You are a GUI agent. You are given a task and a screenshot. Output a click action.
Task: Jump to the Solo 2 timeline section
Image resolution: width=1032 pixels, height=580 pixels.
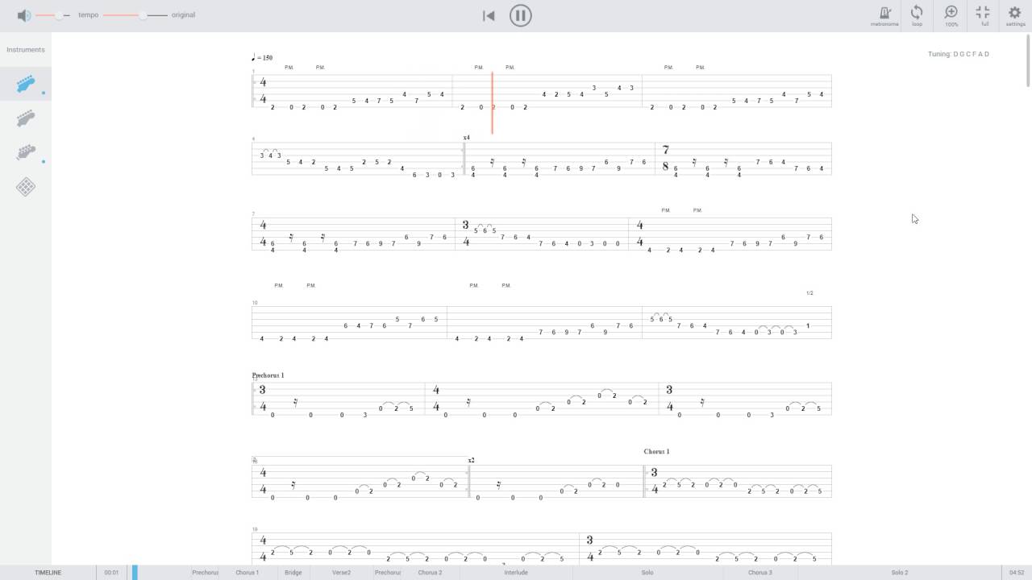(x=900, y=573)
